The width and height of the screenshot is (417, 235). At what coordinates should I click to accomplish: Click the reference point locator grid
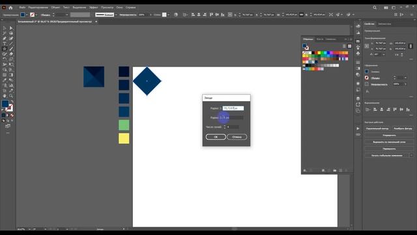point(367,46)
